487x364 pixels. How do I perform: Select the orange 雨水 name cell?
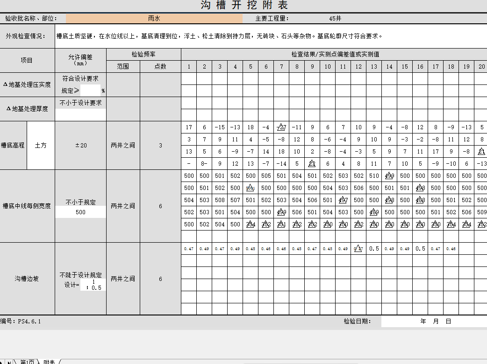click(154, 19)
